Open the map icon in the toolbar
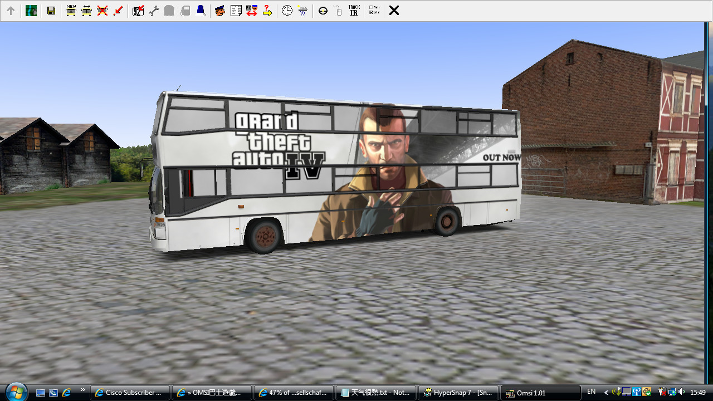 pyautogui.click(x=31, y=11)
